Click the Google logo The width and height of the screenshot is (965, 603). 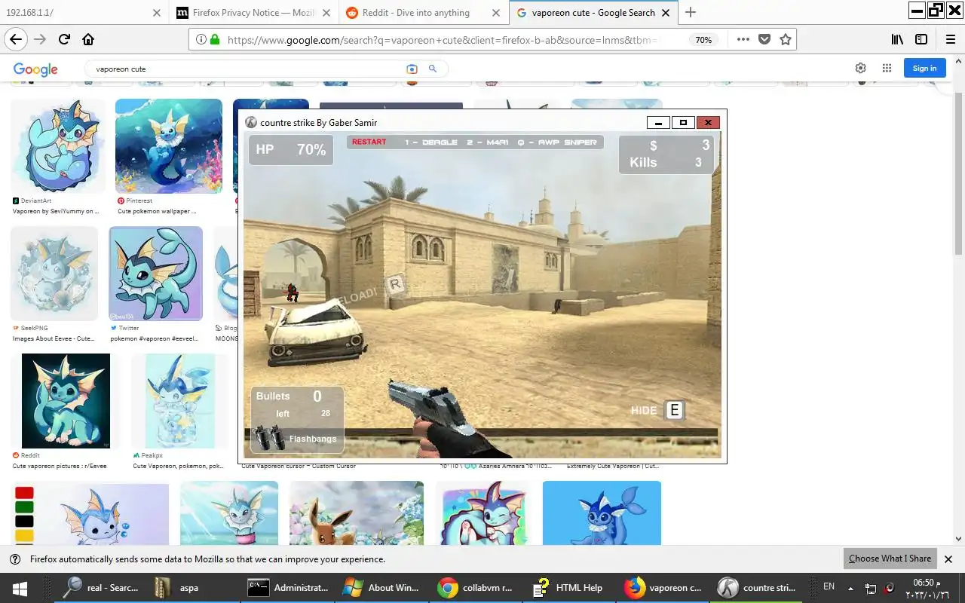(35, 69)
